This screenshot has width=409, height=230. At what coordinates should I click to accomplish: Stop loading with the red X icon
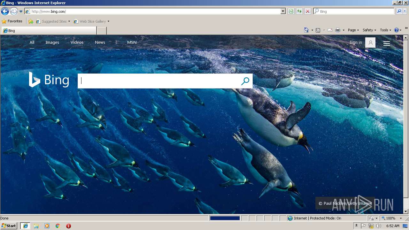(308, 11)
